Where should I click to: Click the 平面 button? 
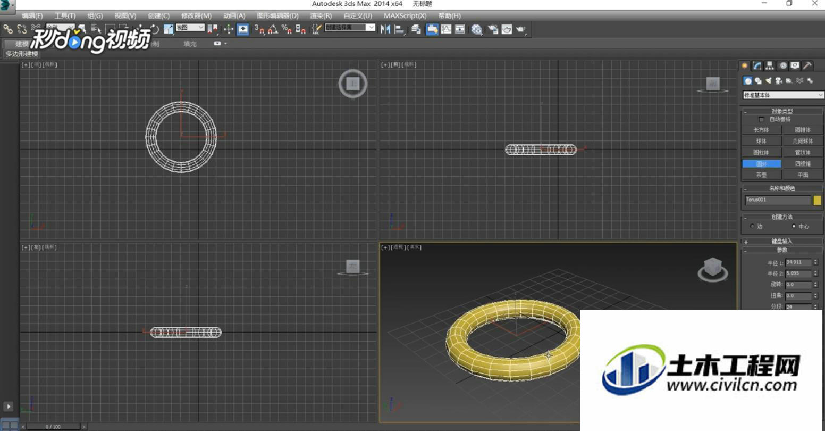803,175
